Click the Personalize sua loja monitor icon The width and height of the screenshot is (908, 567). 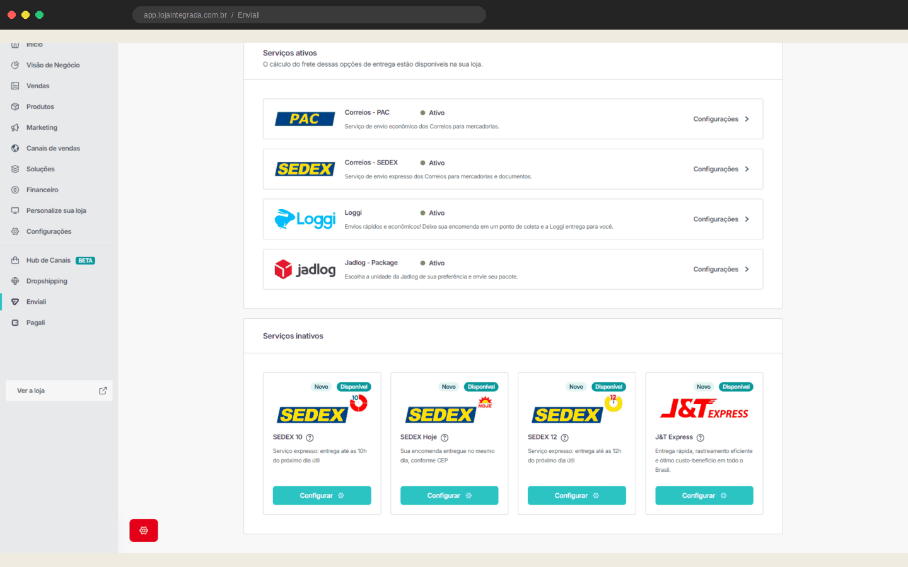15,210
